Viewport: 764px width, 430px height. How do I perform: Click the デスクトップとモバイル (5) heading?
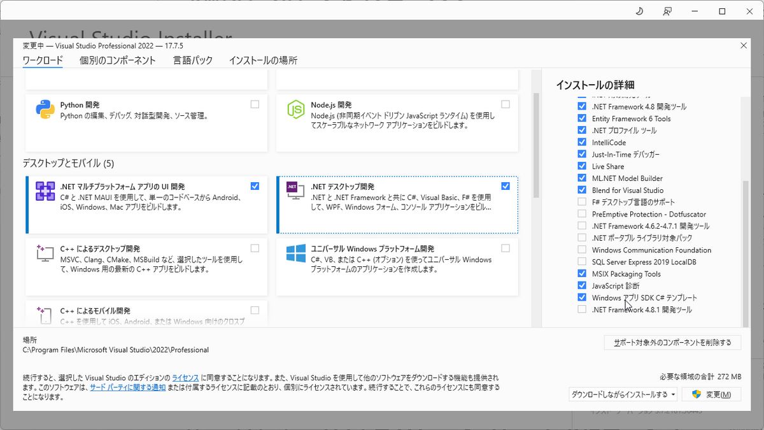click(68, 163)
